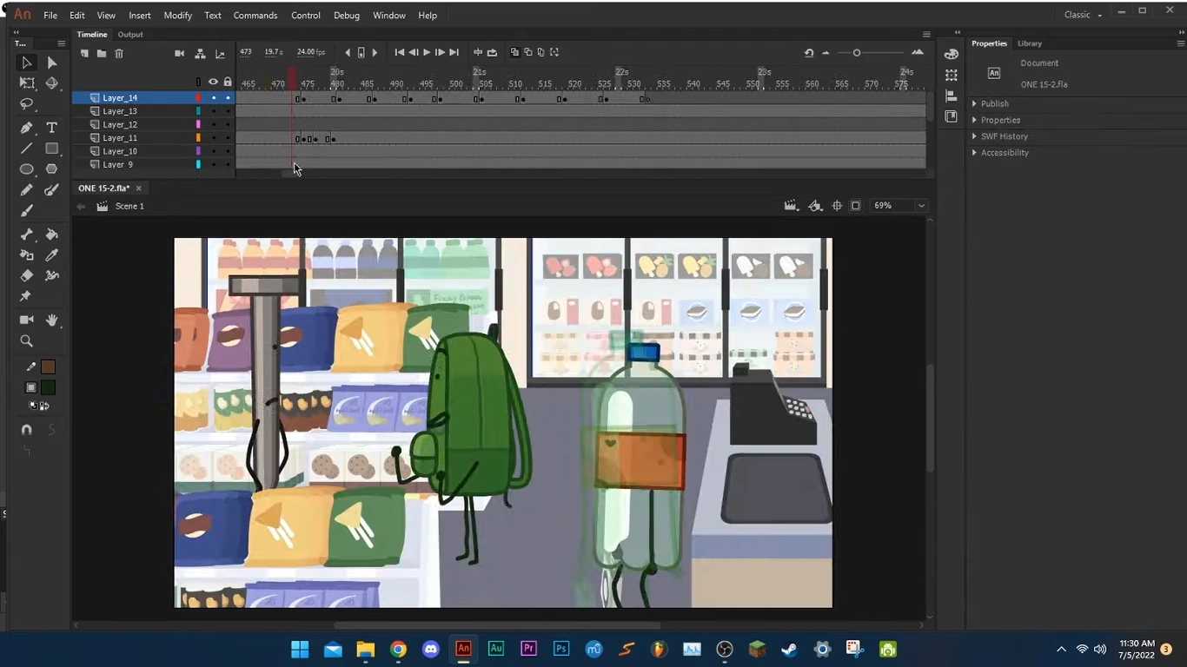Open the stage zoom percentage dropdown
This screenshot has width=1187, height=667.
point(921,206)
